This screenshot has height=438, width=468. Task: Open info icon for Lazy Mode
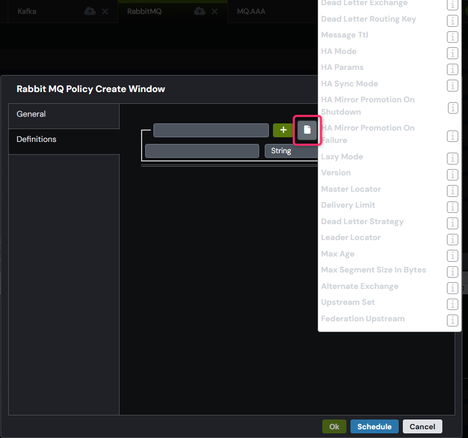(453, 158)
